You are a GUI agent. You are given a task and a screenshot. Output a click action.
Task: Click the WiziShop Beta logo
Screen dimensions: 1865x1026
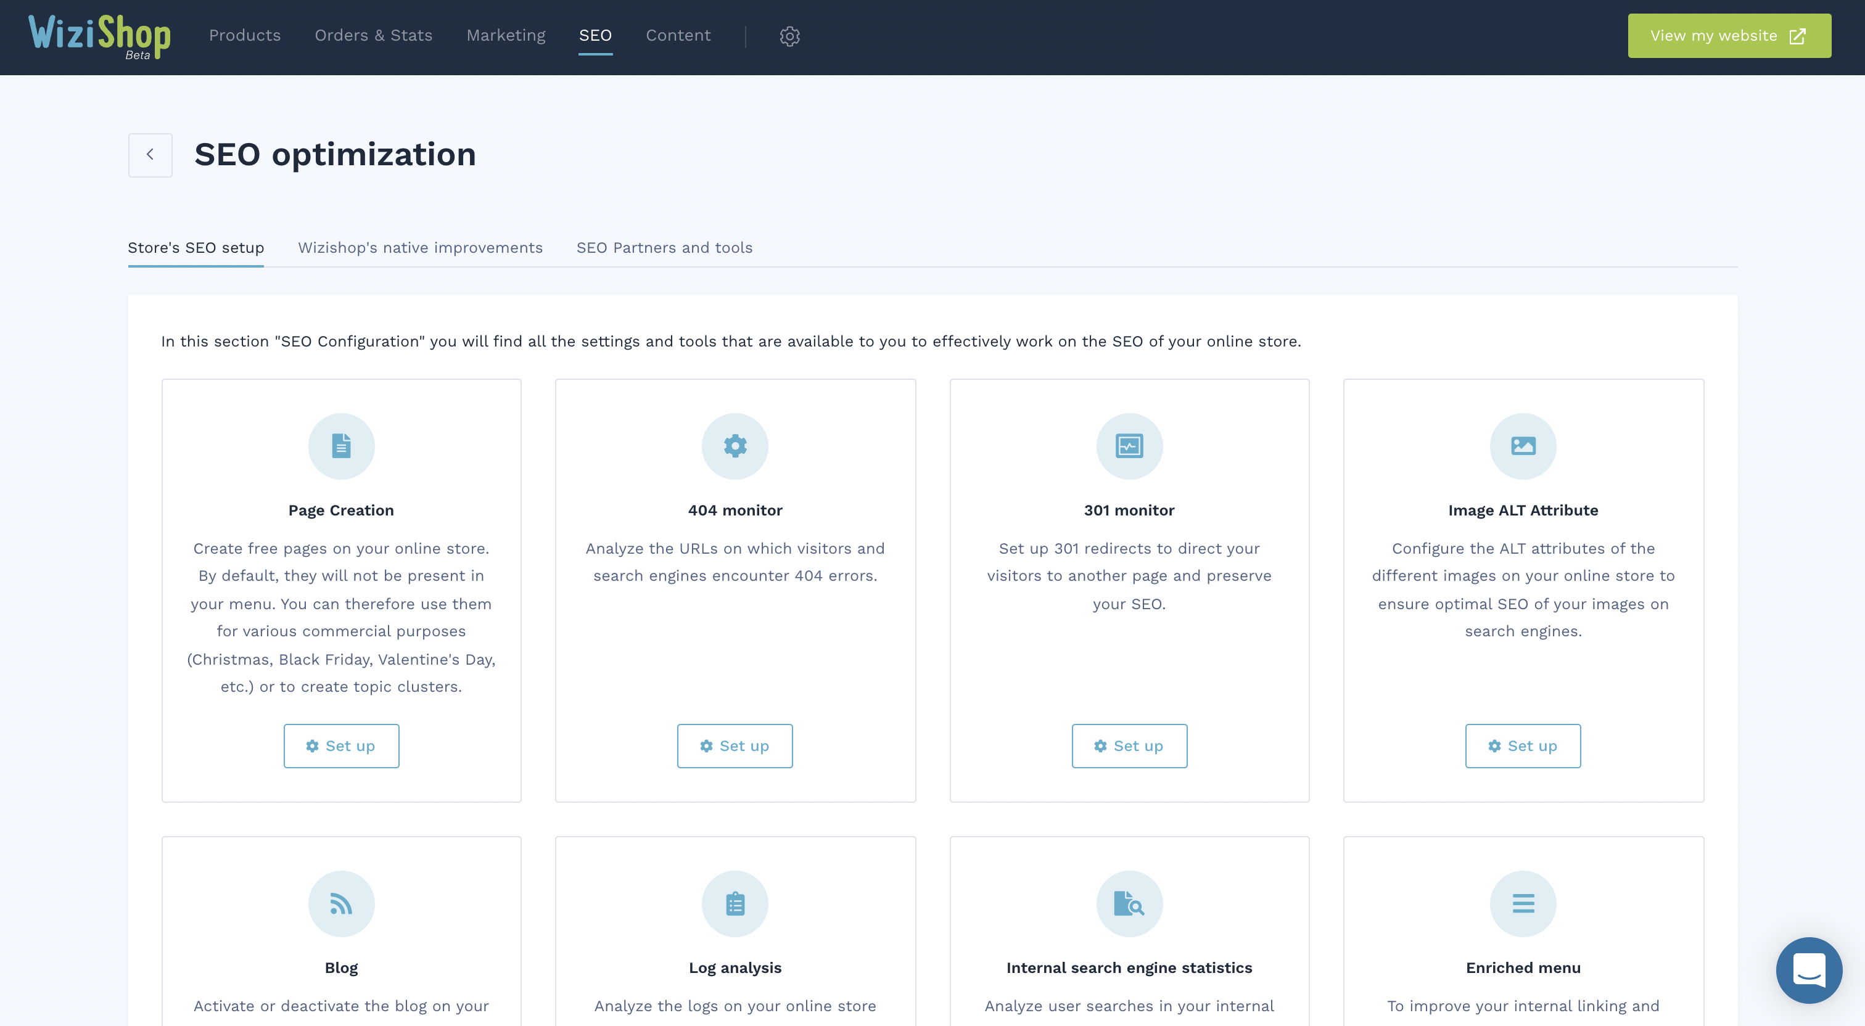99,36
